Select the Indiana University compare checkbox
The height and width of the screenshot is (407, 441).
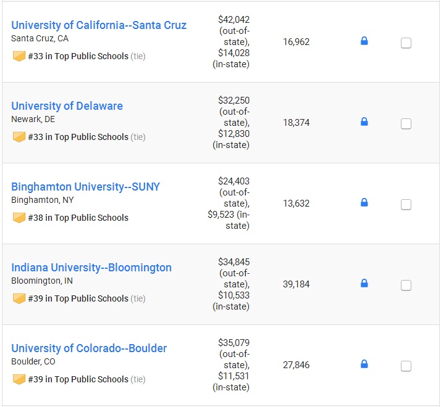point(406,285)
